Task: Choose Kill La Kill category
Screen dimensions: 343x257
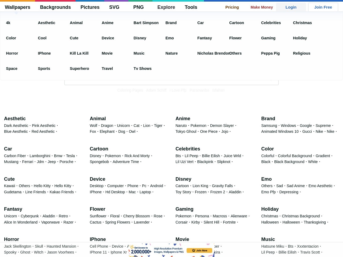Action: (79, 53)
